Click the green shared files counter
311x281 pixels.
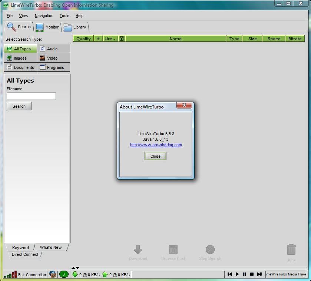(x=64, y=274)
